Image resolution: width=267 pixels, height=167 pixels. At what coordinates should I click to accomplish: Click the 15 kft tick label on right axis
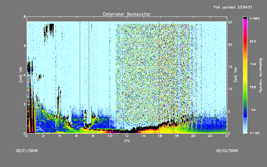230,67
